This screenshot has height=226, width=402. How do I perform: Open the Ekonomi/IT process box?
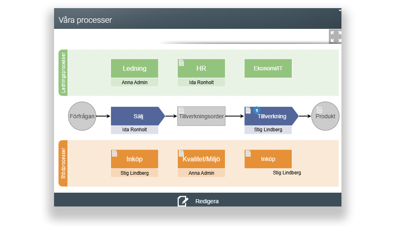point(268,68)
